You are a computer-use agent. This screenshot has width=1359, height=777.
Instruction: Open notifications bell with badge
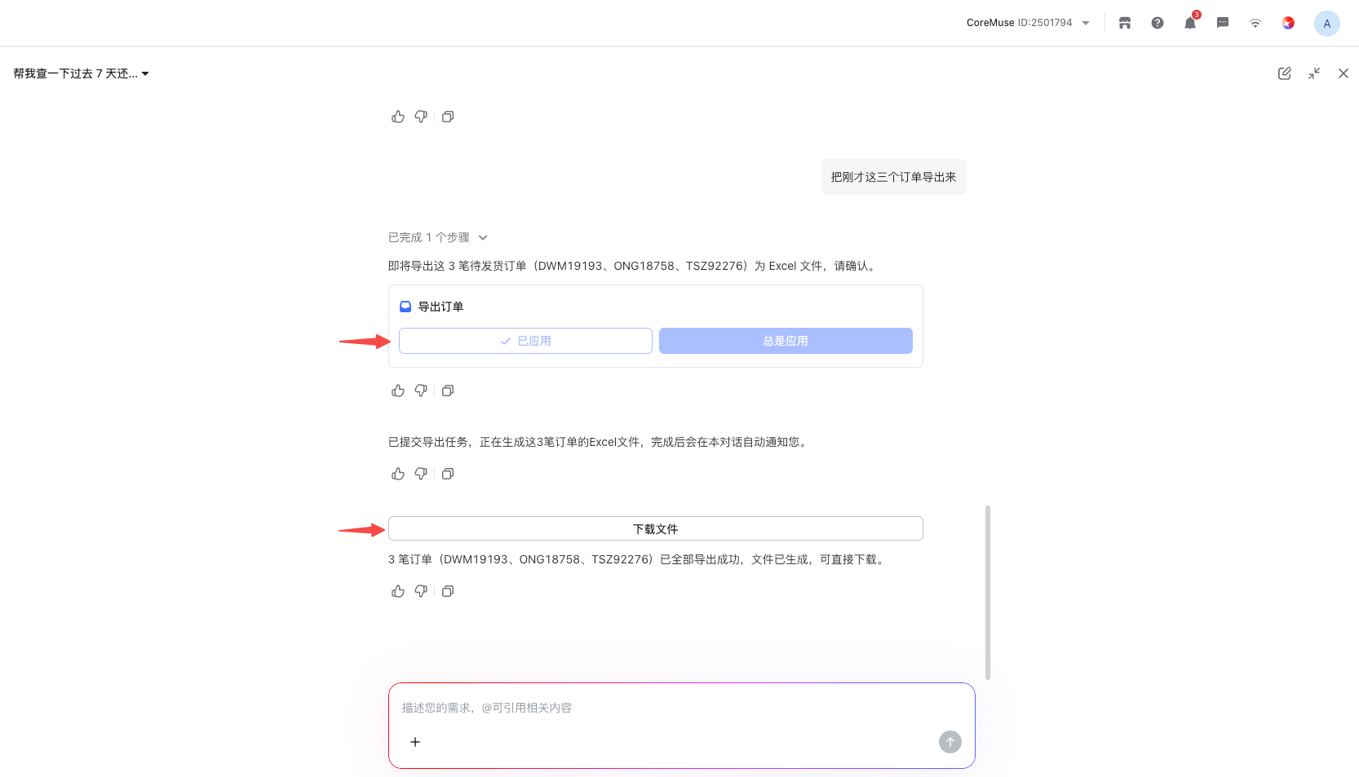[1190, 23]
